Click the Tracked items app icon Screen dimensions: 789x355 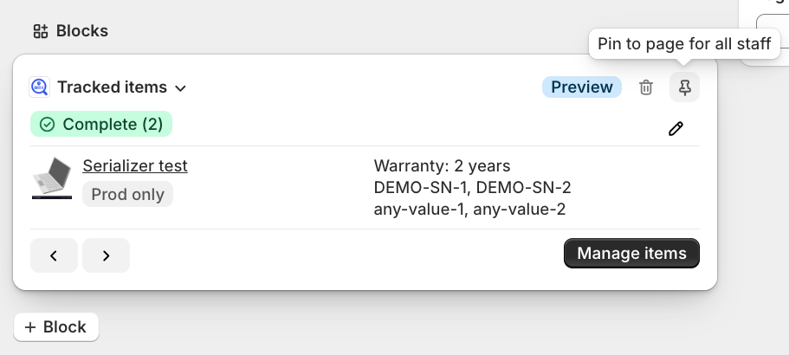pos(39,87)
